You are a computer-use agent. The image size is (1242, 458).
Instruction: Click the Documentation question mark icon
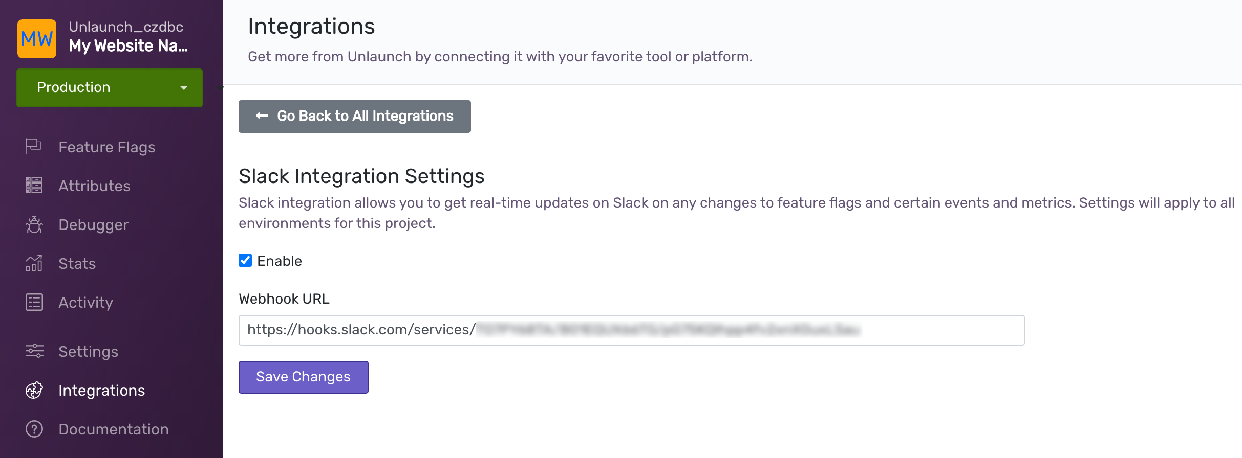point(34,429)
